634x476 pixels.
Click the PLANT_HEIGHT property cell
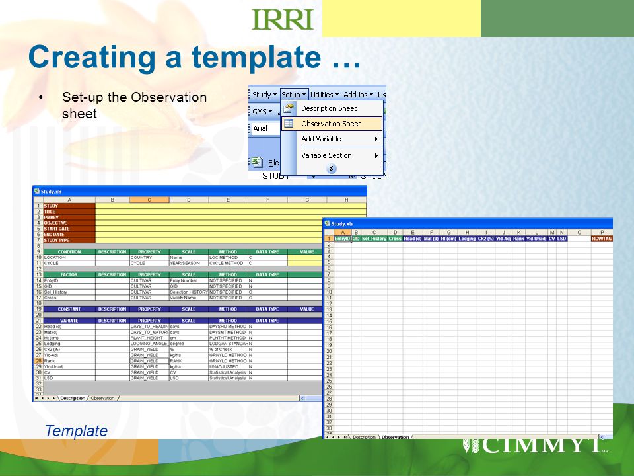[x=149, y=338]
